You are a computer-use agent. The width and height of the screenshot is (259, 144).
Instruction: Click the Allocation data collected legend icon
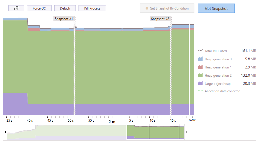[x=200, y=91]
